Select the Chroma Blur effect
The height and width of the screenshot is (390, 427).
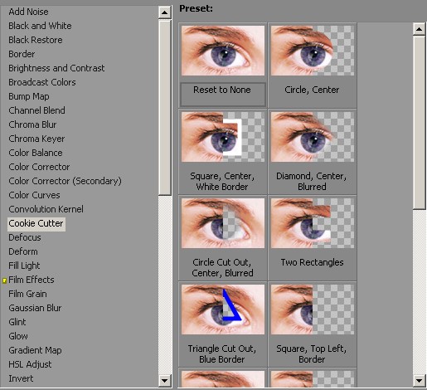tap(32, 124)
